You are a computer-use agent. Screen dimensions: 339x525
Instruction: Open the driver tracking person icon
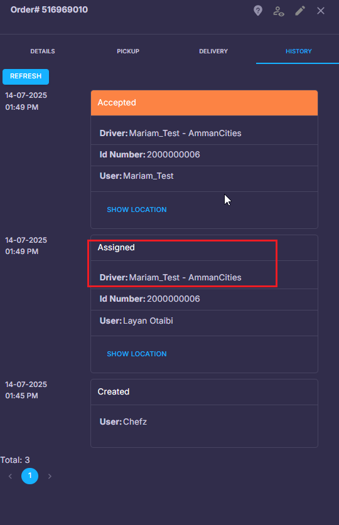pos(279,11)
